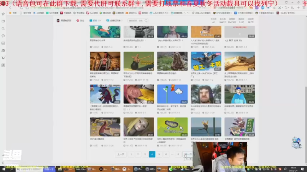Click the 播放数 5.1亿 stat
307x172 pixels.
point(241,21)
